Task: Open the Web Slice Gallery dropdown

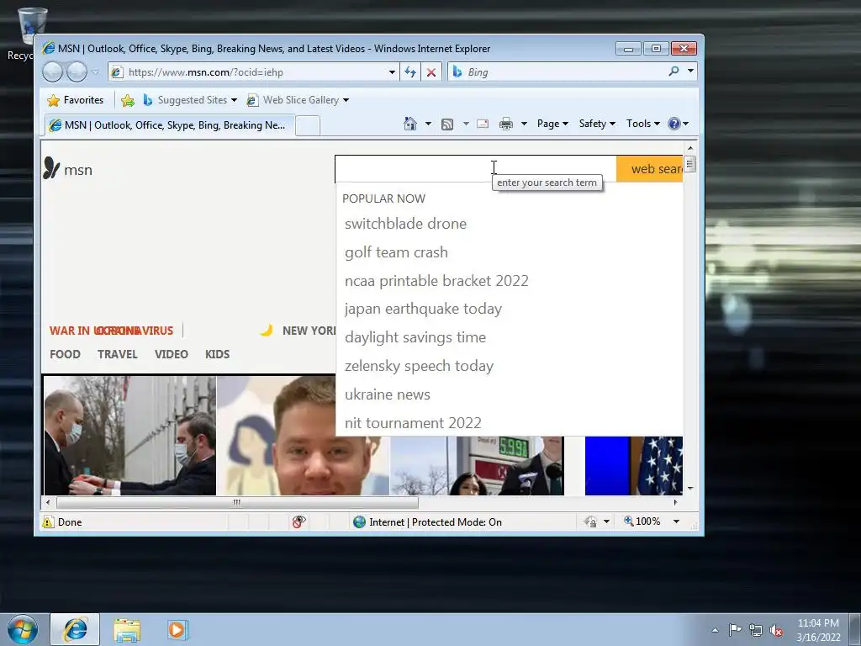Action: coord(298,100)
